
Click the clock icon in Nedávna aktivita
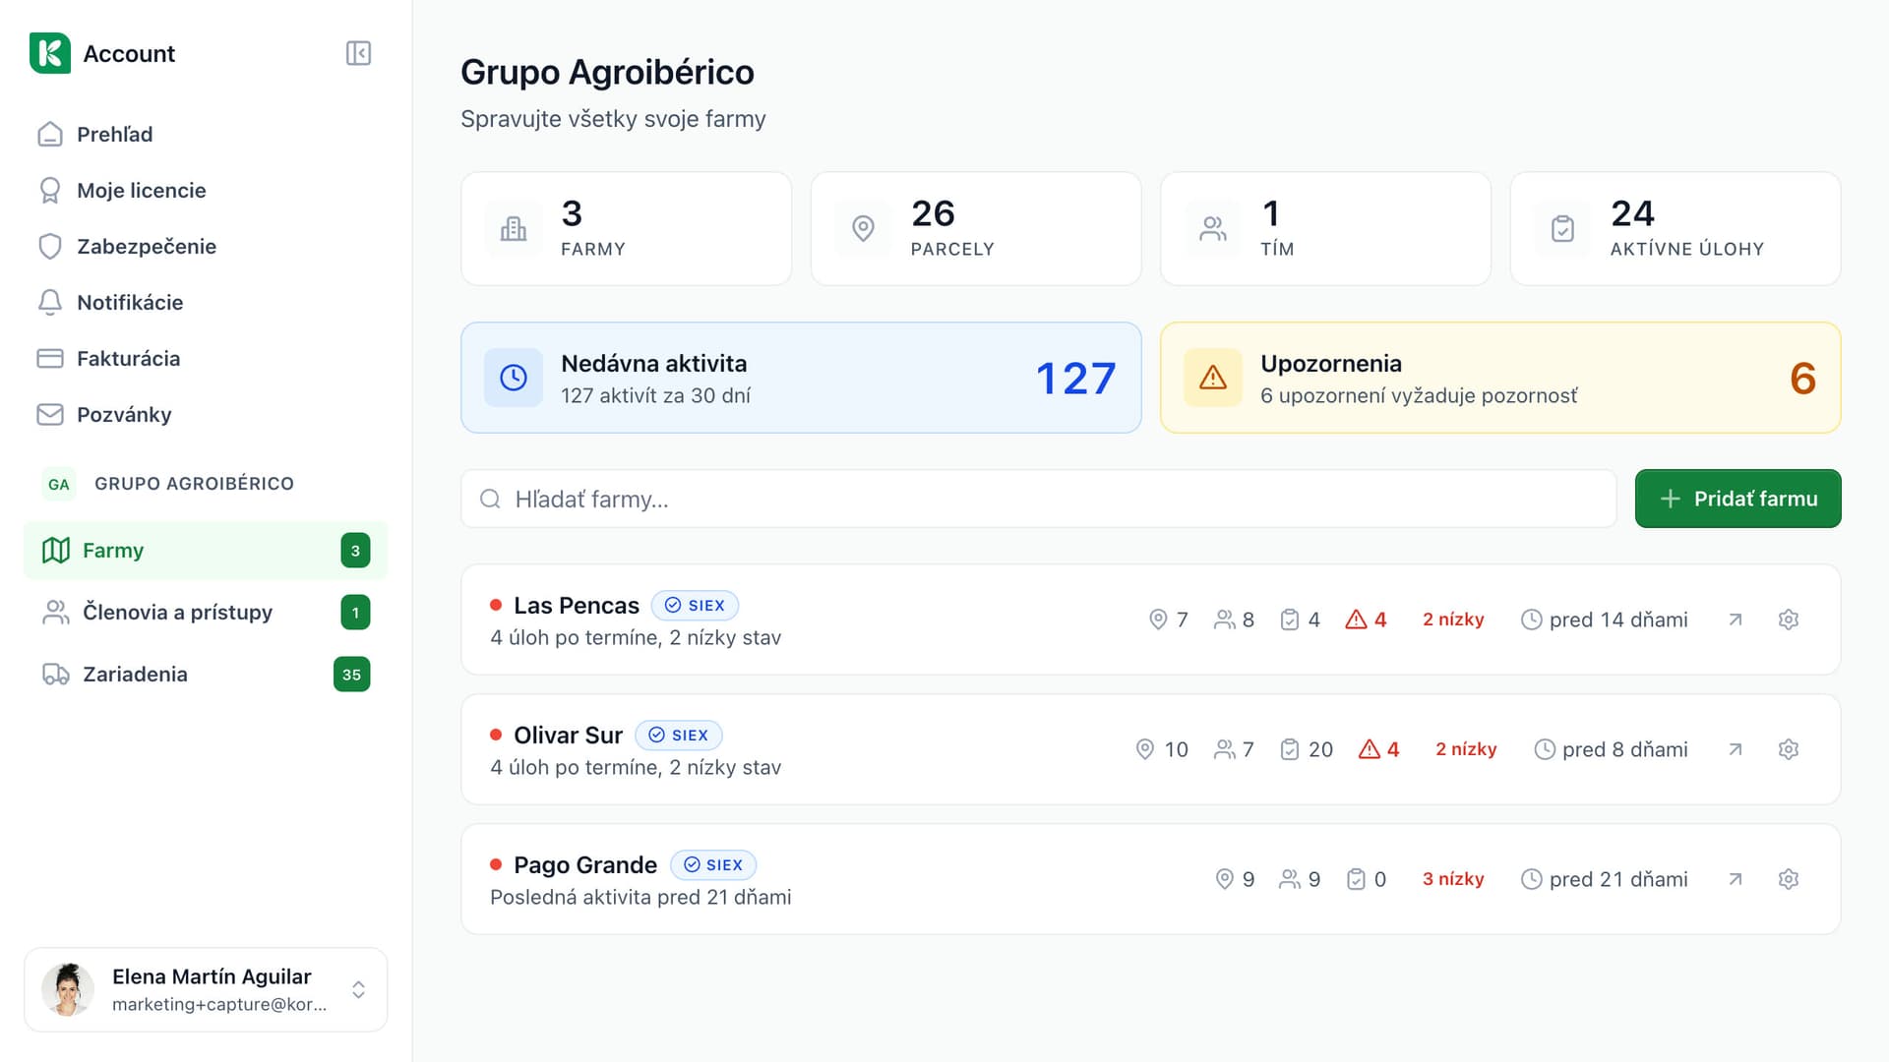pyautogui.click(x=514, y=378)
